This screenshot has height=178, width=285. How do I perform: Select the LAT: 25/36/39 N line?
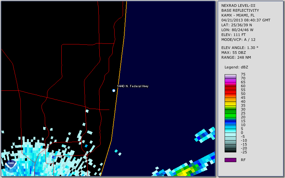tap(237, 25)
